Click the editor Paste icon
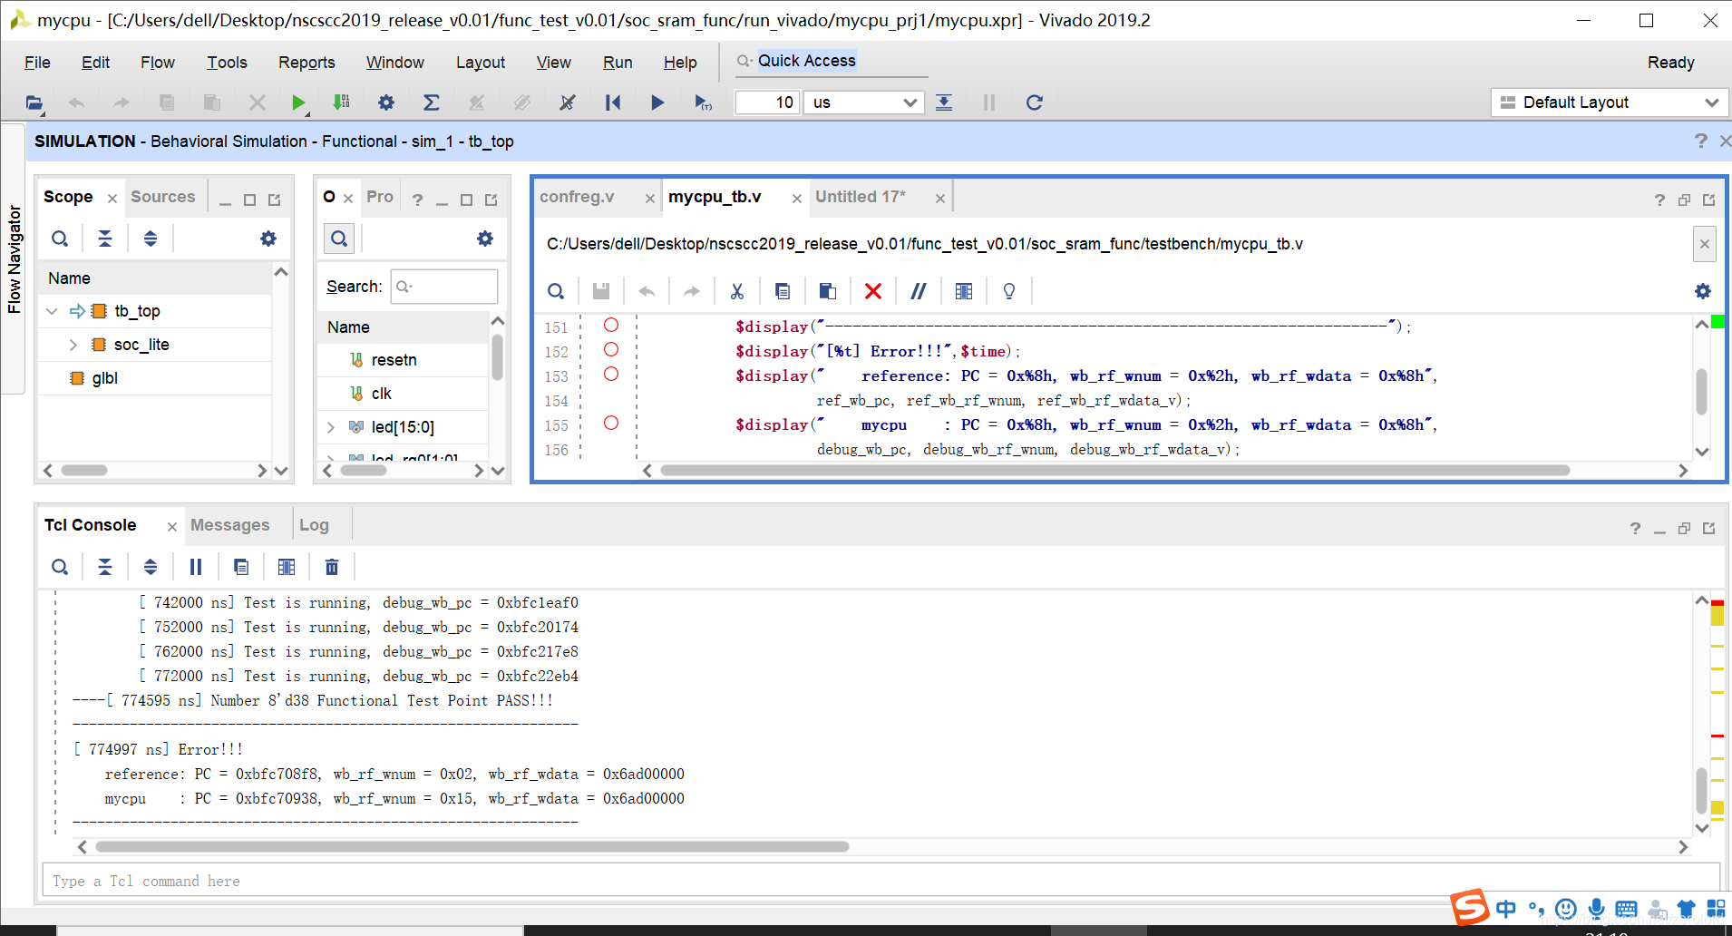The height and width of the screenshot is (936, 1732). [828, 291]
